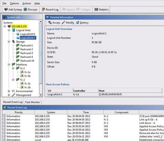This screenshot has width=164, height=141.
Task: Click the Collapse toolbar button
Action: point(83,9)
